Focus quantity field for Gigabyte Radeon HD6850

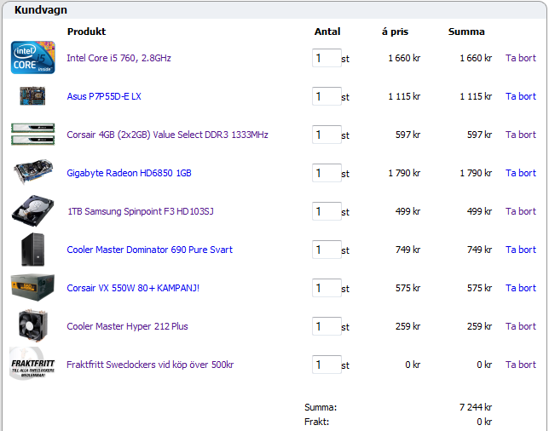(x=327, y=173)
